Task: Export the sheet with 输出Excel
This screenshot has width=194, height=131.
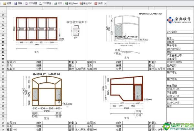Action: [71, 3]
